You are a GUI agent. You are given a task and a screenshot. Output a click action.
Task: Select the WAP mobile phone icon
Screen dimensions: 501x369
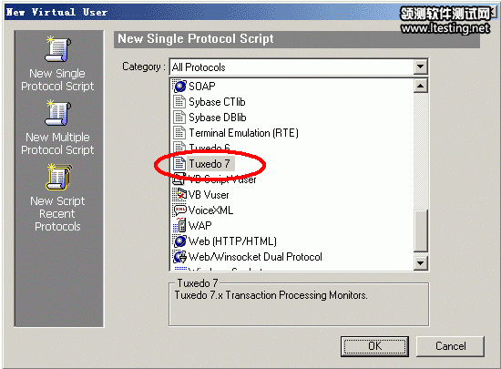coord(179,225)
